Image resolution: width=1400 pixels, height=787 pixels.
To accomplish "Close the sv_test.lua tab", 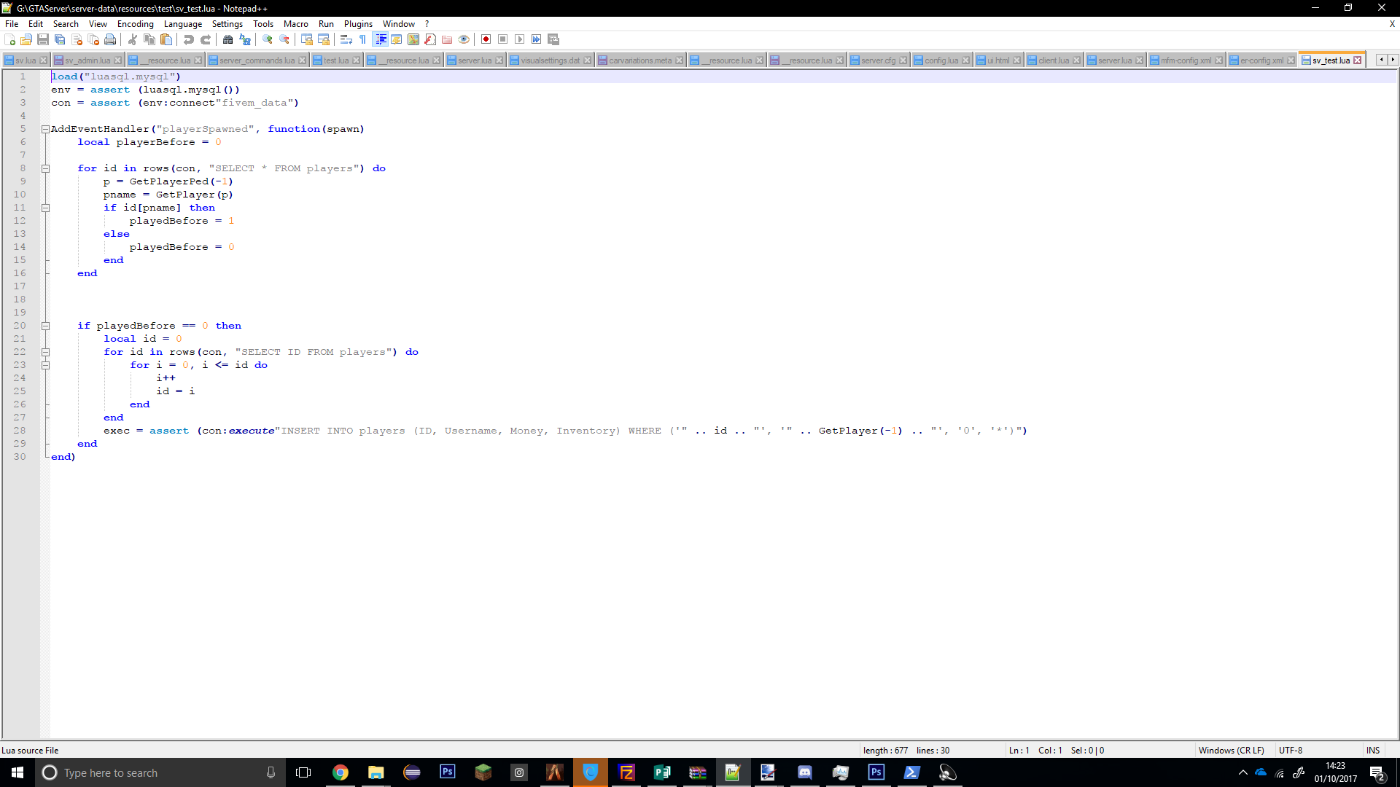I will [1357, 60].
